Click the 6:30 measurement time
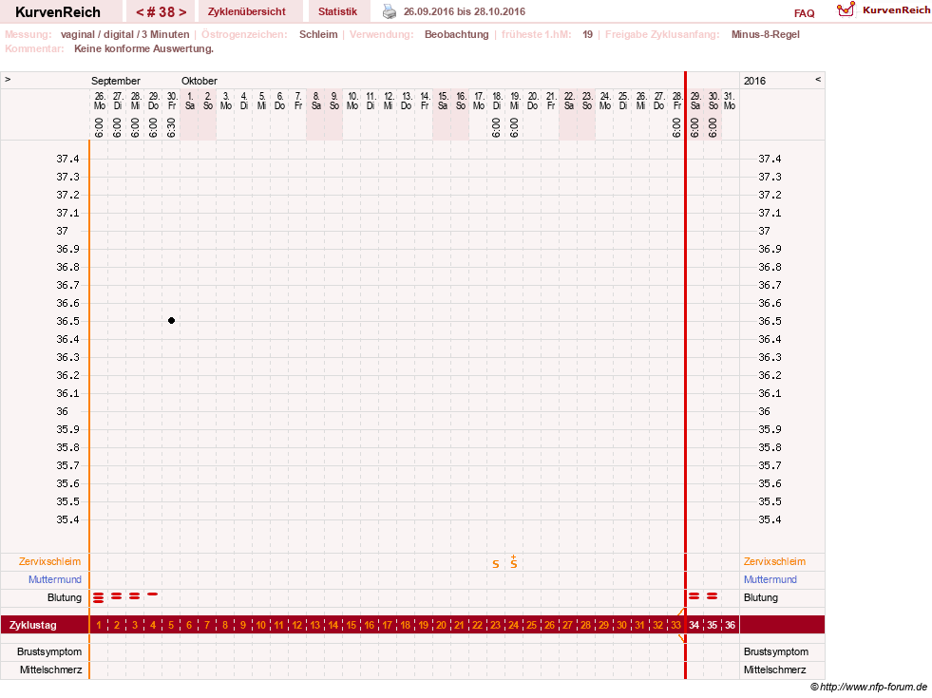This screenshot has width=932, height=698. (x=171, y=127)
